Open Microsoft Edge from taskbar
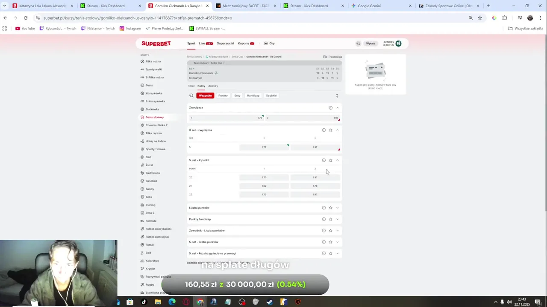The image size is (547, 307). [172, 302]
